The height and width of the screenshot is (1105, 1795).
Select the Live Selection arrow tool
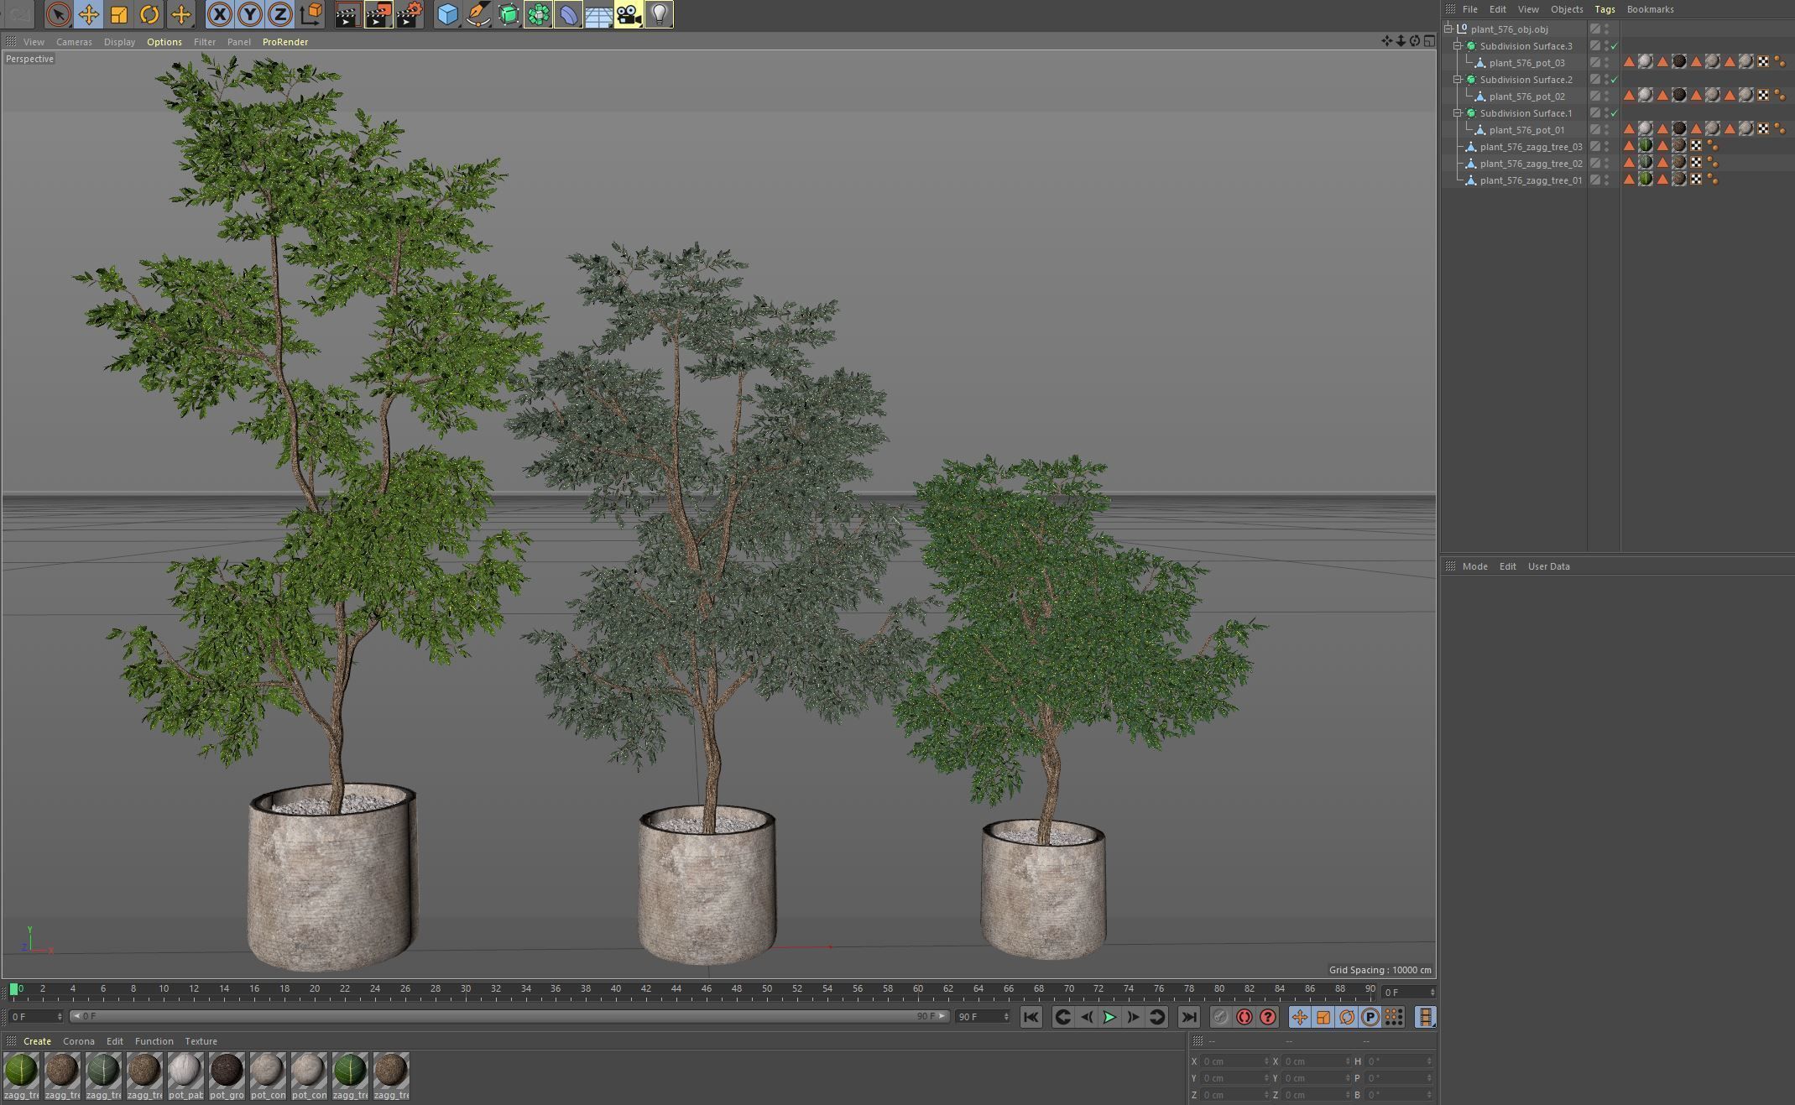tap(58, 14)
